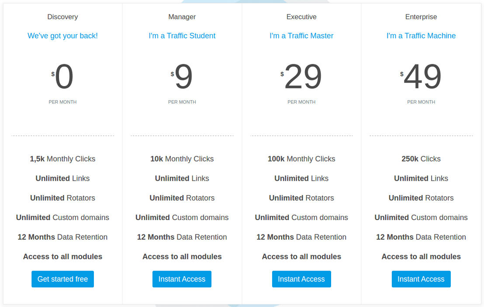The width and height of the screenshot is (484, 307).
Task: Click Instant Access under Enterprise plan
Action: coord(421,279)
